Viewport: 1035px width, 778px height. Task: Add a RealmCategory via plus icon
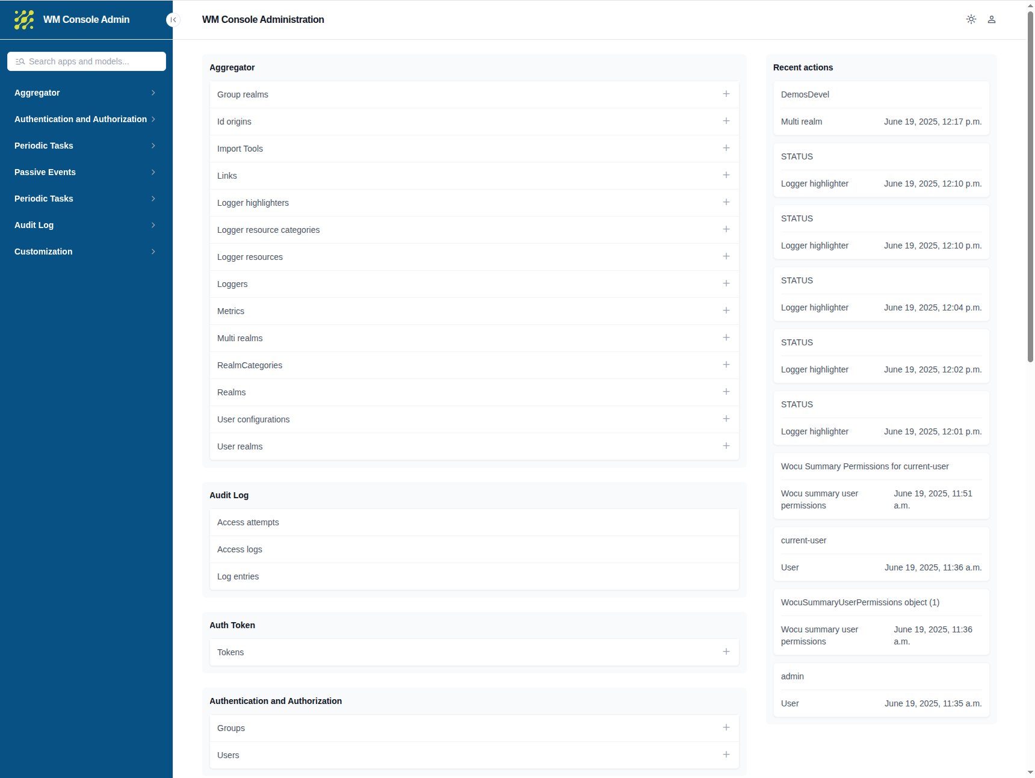click(x=726, y=365)
